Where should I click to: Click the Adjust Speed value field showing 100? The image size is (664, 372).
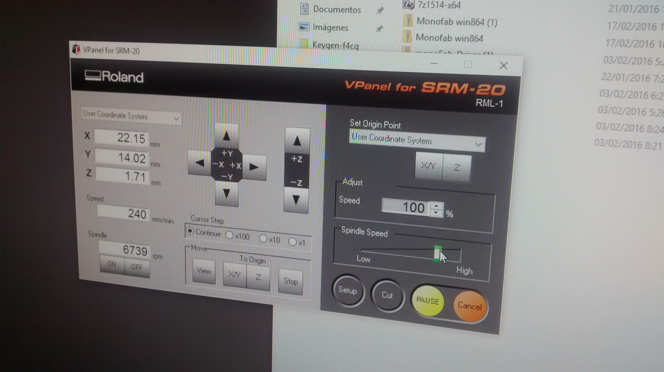click(x=406, y=207)
